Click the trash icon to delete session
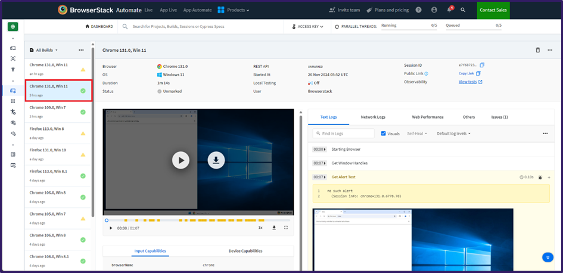 tap(537, 50)
